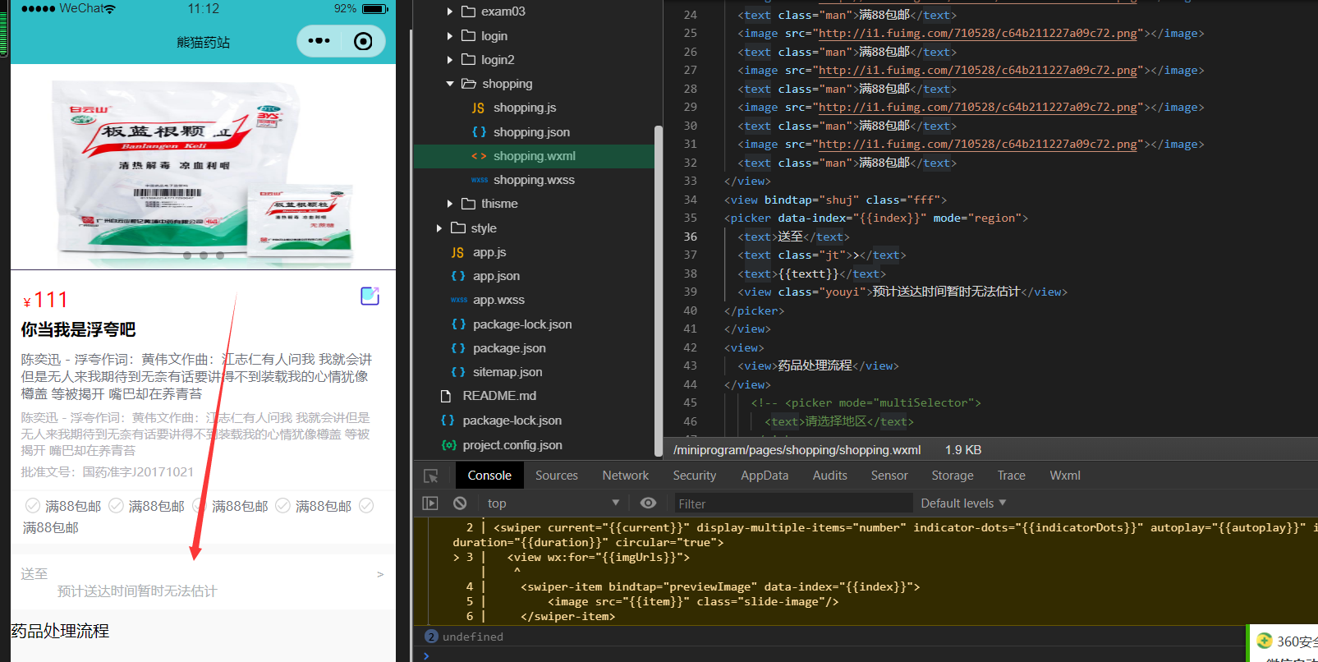The width and height of the screenshot is (1318, 662).
Task: Activate the element inspector picker in devtools
Action: coord(430,476)
